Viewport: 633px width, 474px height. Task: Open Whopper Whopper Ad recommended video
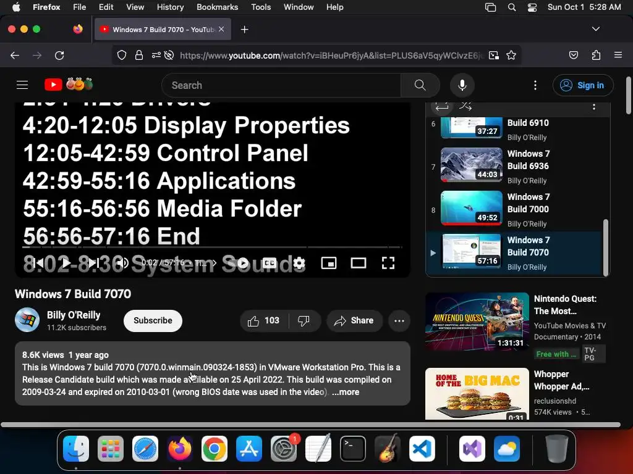pyautogui.click(x=477, y=393)
